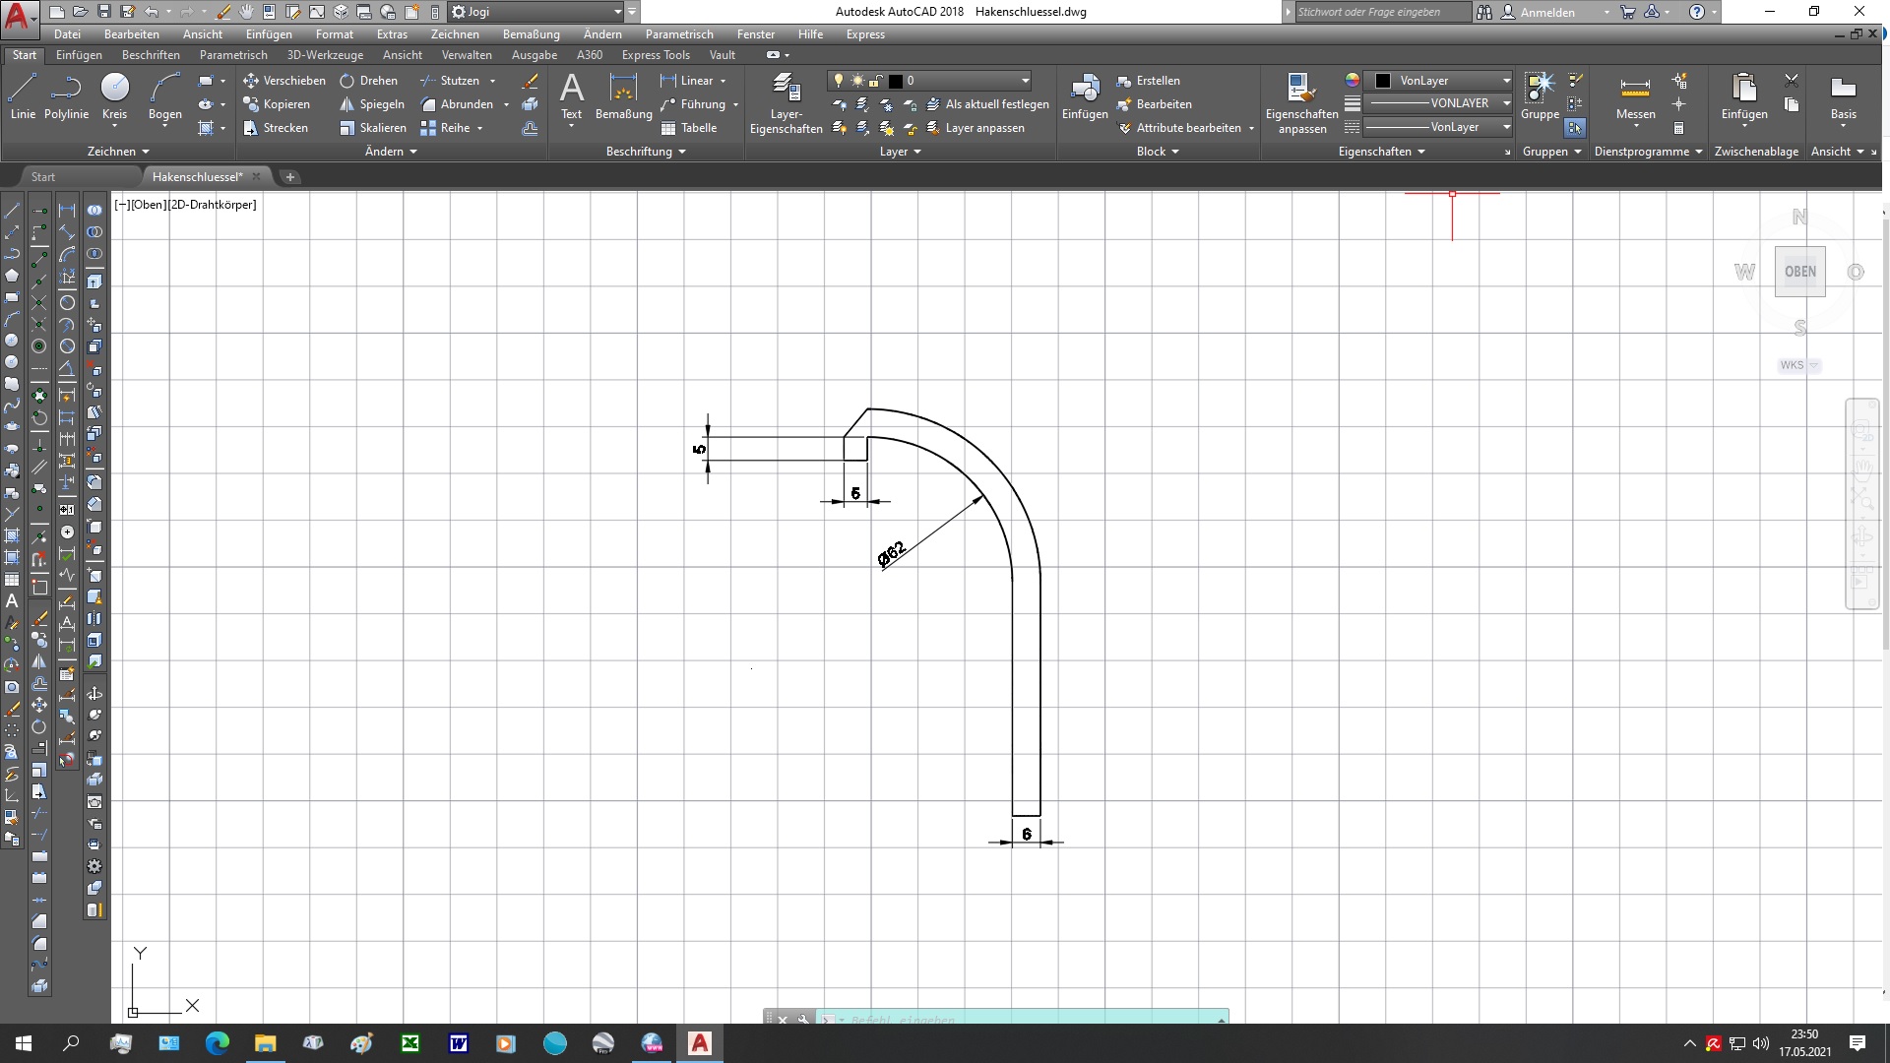The height and width of the screenshot is (1063, 1890).
Task: Open the VonLayer linetype dropdown
Action: tap(1506, 127)
